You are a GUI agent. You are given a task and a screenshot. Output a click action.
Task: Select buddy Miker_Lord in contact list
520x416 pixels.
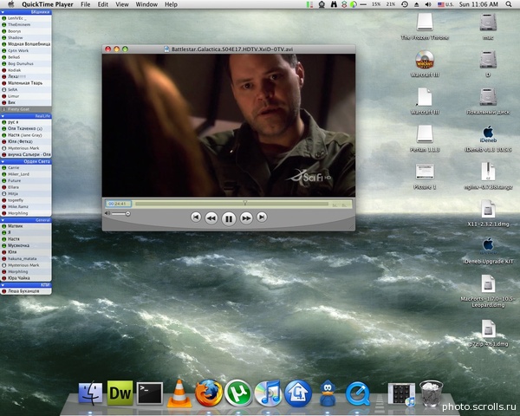(x=26, y=174)
